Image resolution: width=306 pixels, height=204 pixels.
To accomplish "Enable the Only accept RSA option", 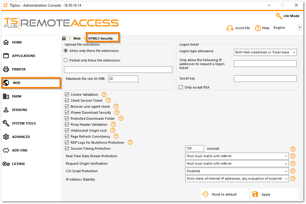I will tap(181, 87).
